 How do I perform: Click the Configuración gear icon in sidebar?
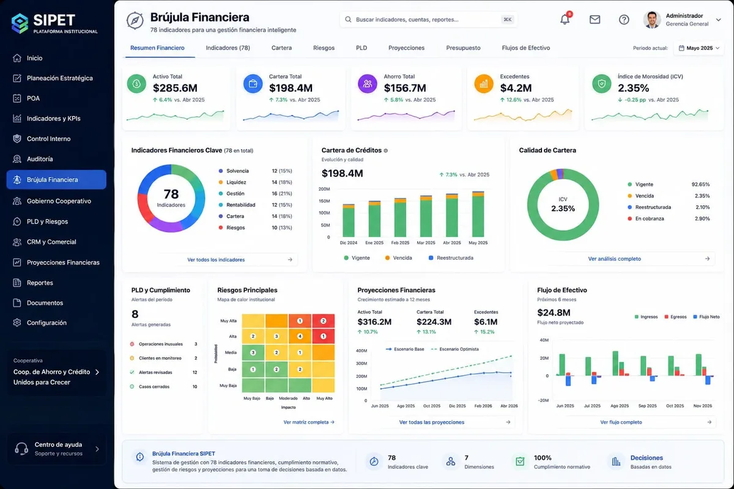[x=17, y=323]
